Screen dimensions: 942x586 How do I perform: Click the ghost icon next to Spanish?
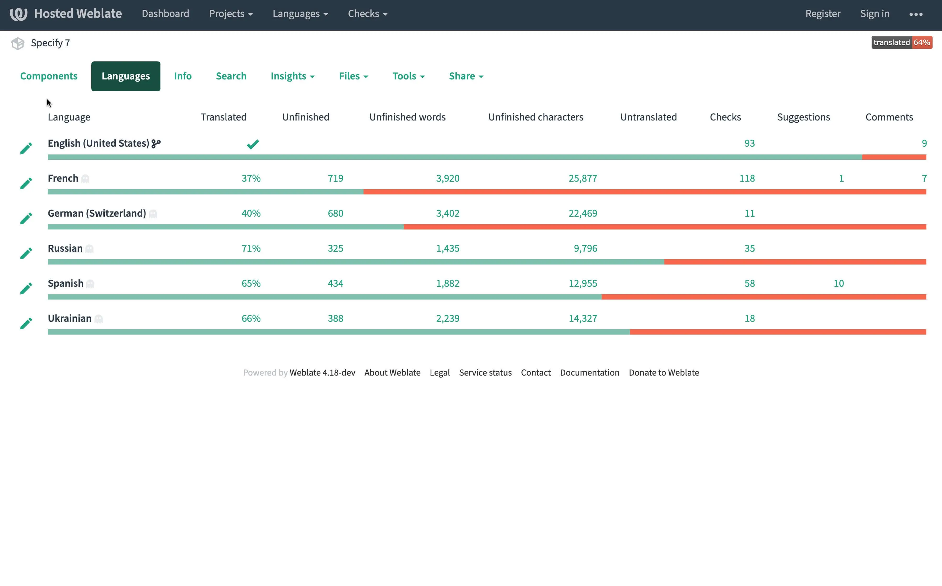pos(90,284)
